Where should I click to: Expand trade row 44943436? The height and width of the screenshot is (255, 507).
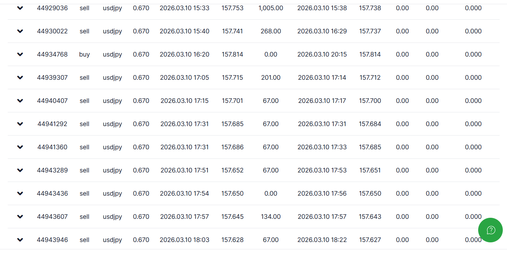pos(20,194)
